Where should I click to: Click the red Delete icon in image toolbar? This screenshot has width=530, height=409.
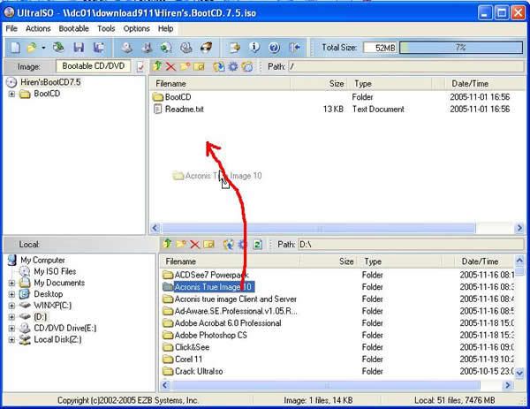point(171,66)
